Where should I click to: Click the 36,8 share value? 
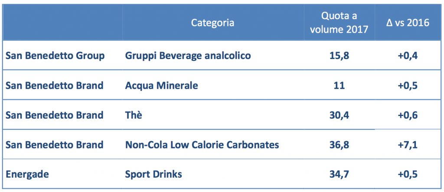click(339, 145)
